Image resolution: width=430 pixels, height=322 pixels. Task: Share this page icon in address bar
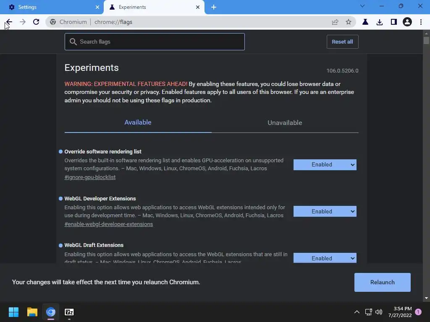click(335, 22)
